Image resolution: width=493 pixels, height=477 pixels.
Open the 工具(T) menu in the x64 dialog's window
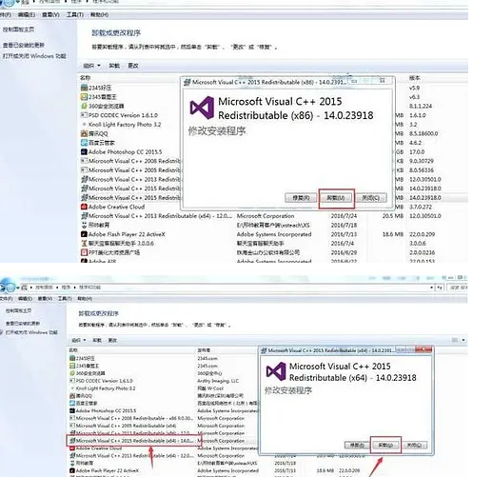point(65,299)
